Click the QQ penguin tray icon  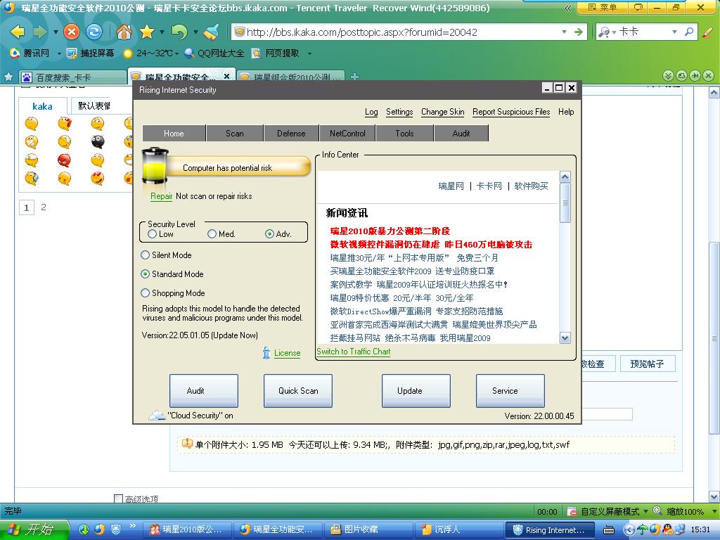tap(668, 529)
